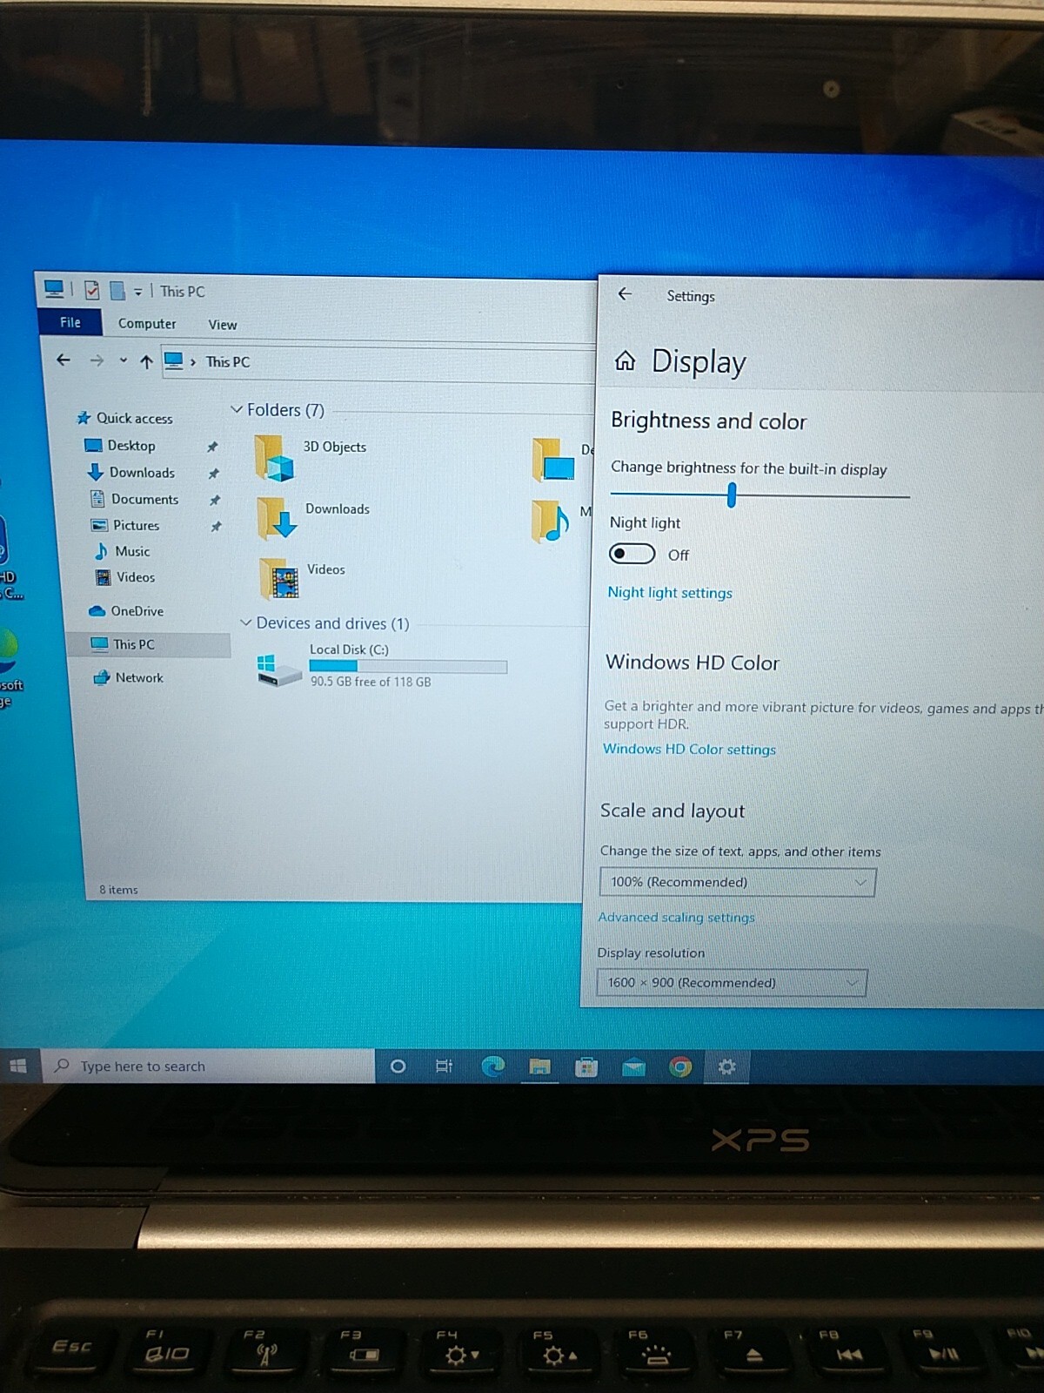Go back in Settings window
The height and width of the screenshot is (1393, 1044).
coord(625,294)
